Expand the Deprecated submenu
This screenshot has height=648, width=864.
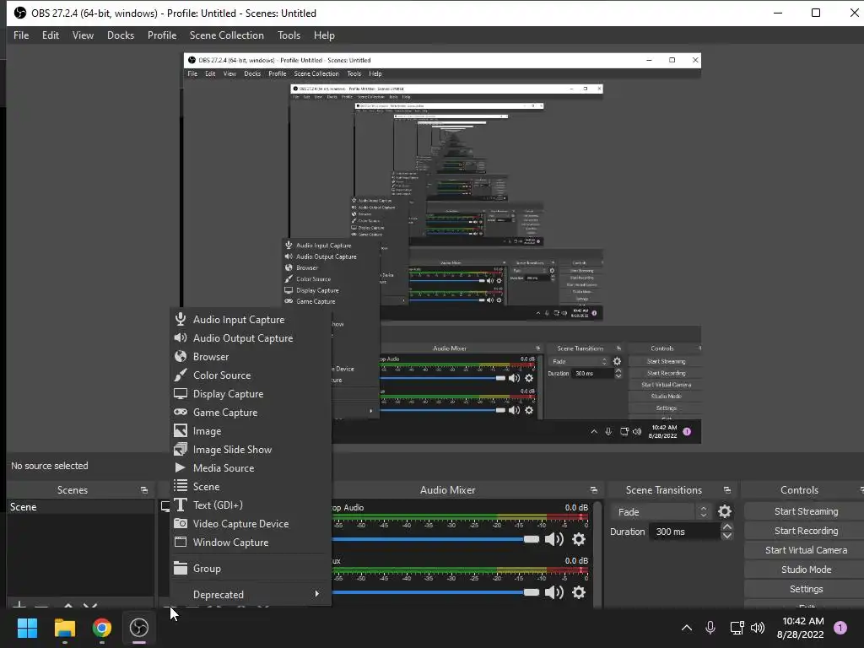(251, 595)
